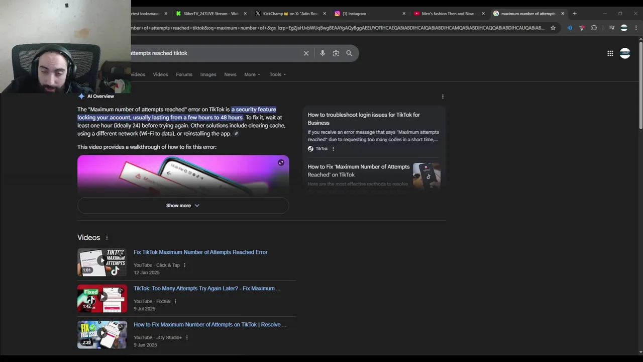
Task: Click the browser address bar URL
Action: click(337, 28)
